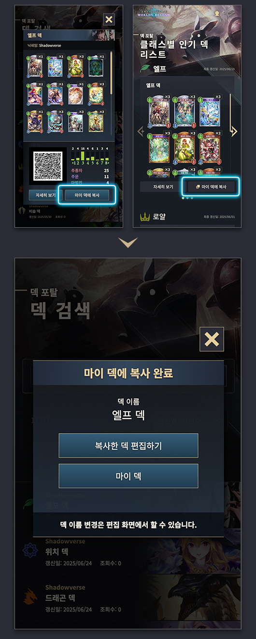This screenshot has width=256, height=639.
Task: Click the deck QR code image
Action: click(47, 166)
